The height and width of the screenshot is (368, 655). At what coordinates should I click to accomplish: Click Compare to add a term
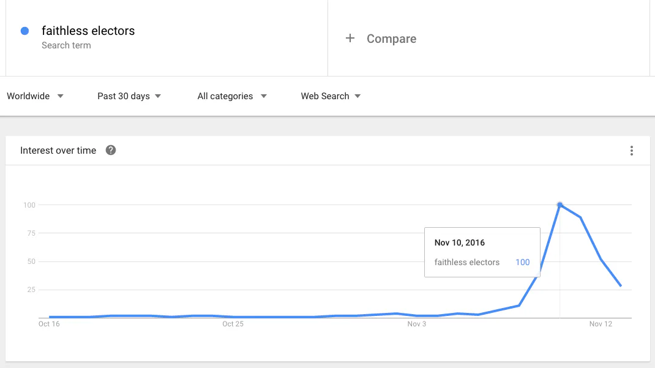coord(391,39)
